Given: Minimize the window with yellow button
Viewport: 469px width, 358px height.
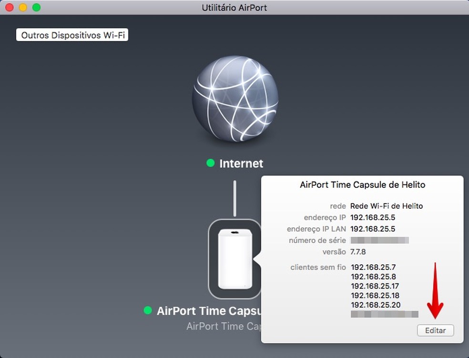Looking at the screenshot, I should (x=23, y=7).
